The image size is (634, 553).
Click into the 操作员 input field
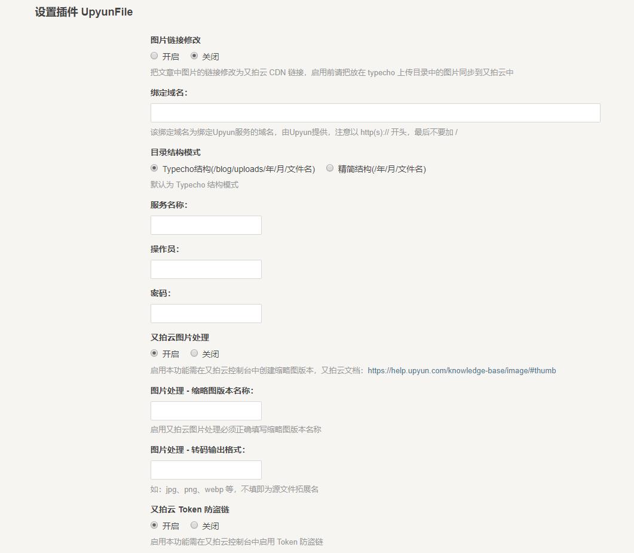click(206, 269)
